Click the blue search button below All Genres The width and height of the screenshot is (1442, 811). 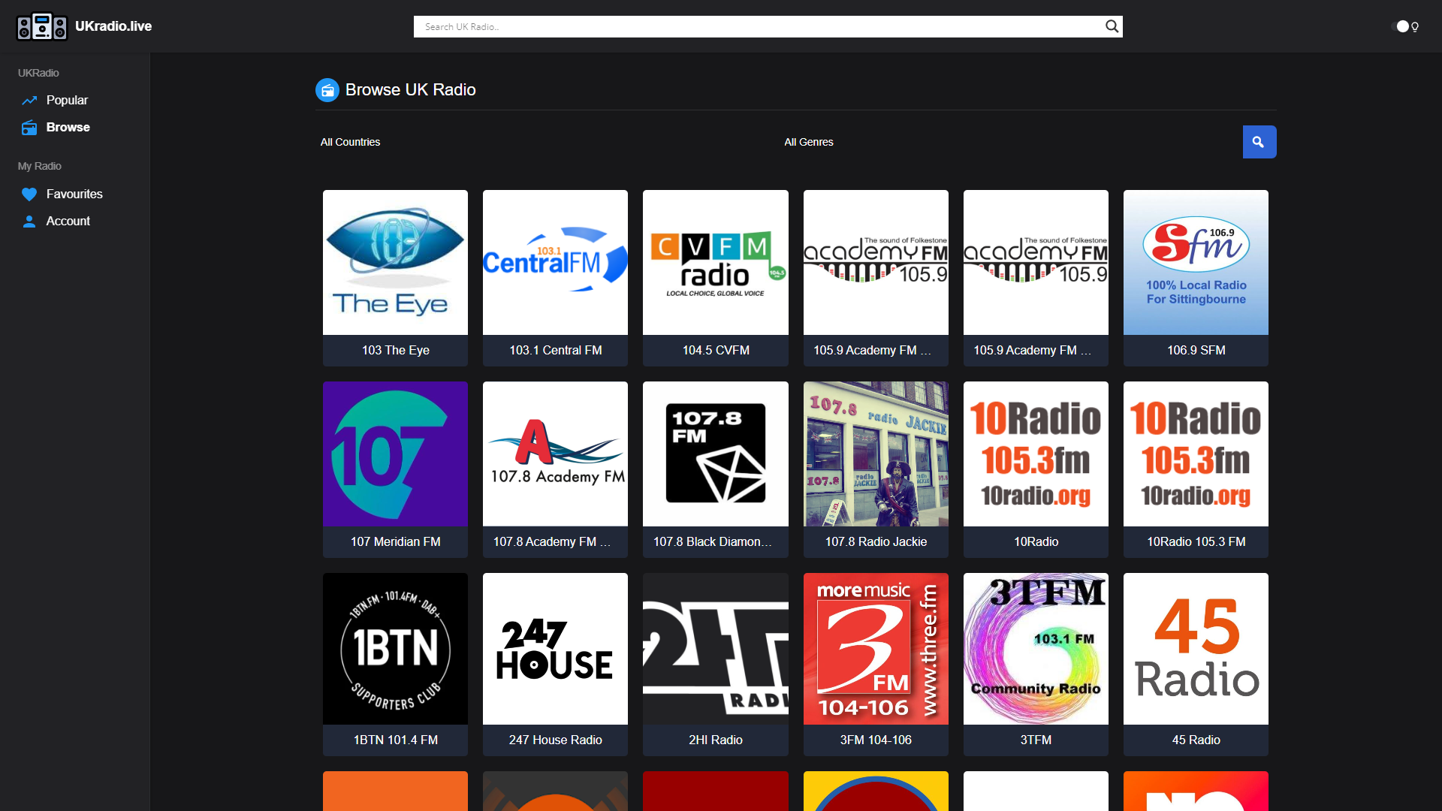[1259, 142]
